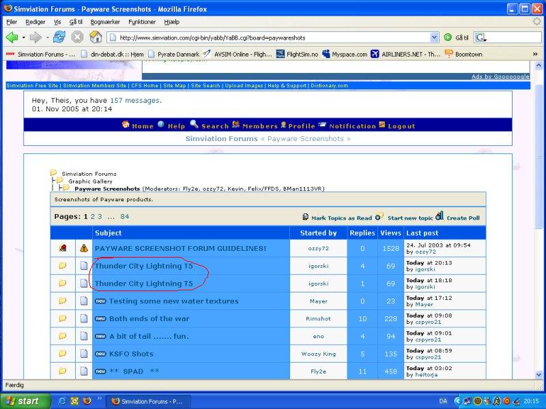Go to browser Home page icon

(96, 37)
